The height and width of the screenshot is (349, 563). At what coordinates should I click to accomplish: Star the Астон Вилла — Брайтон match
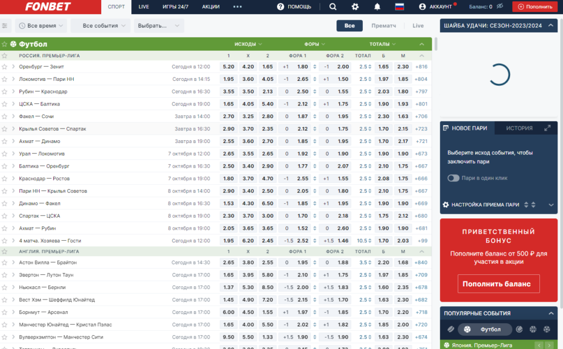[x=4, y=263]
